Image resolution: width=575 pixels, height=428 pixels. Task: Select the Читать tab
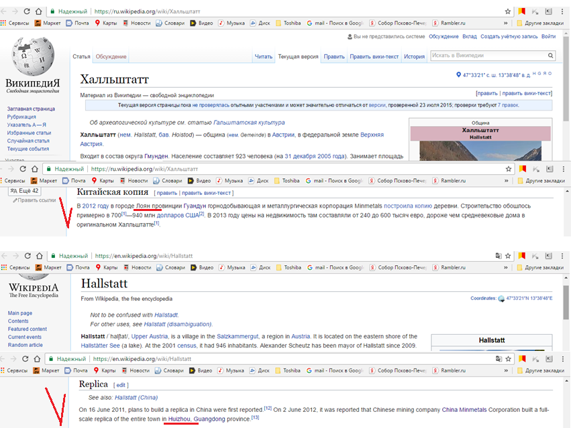point(264,57)
